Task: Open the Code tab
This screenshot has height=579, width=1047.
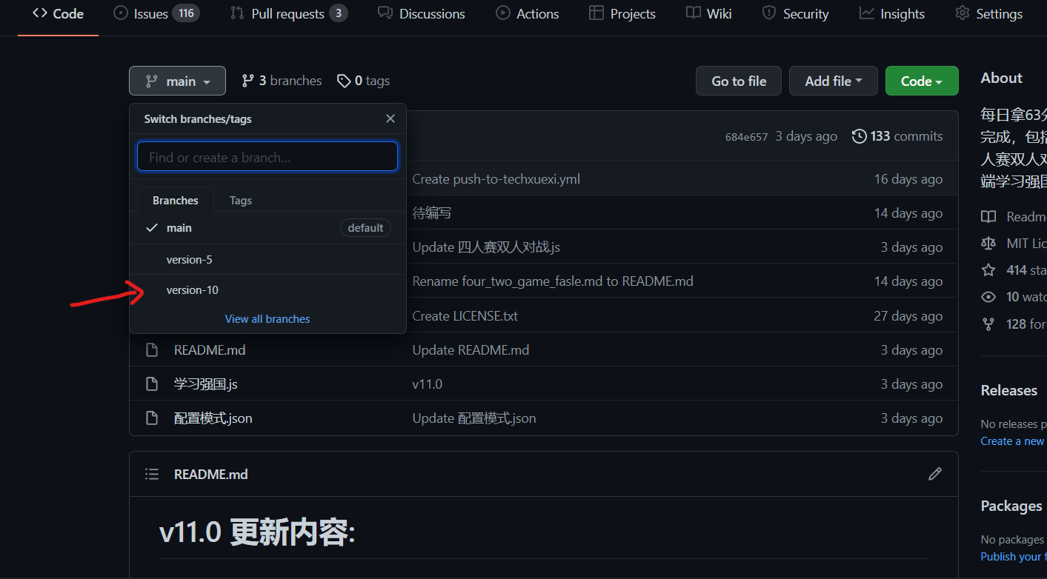Action: tap(58, 13)
